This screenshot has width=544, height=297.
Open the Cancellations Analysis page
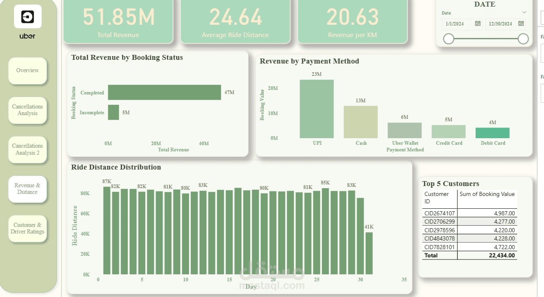coord(28,110)
